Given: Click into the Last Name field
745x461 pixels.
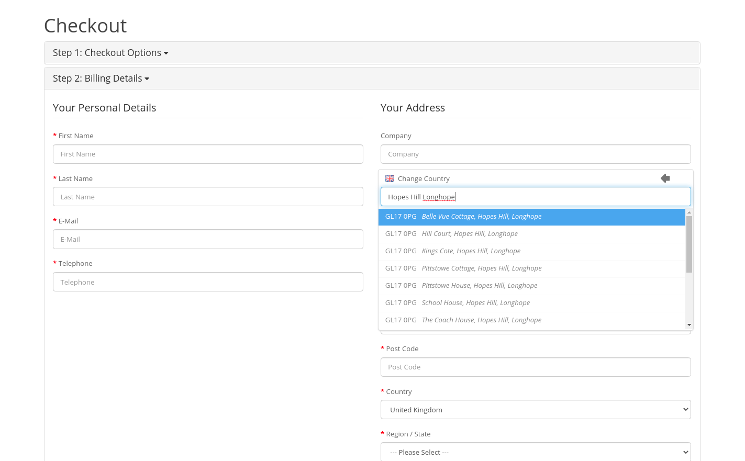Looking at the screenshot, I should [208, 197].
